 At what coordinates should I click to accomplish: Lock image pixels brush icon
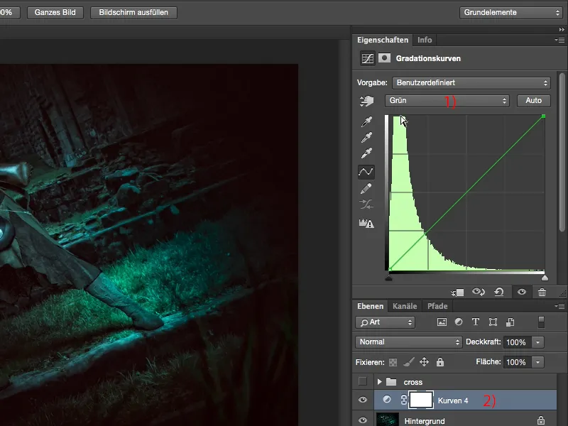point(409,362)
